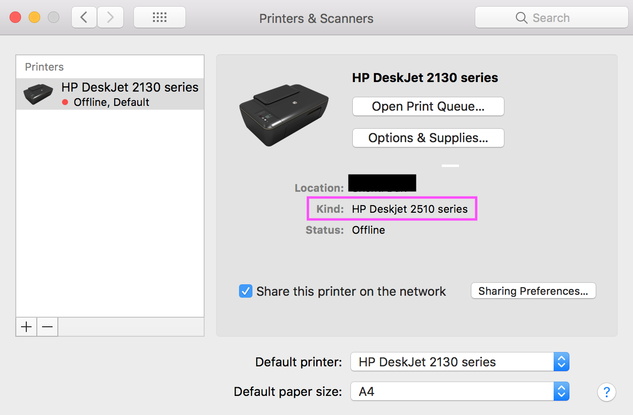Screen dimensions: 633x415
Task: Click the small printer icon in Printers list
Action: [x=38, y=94]
